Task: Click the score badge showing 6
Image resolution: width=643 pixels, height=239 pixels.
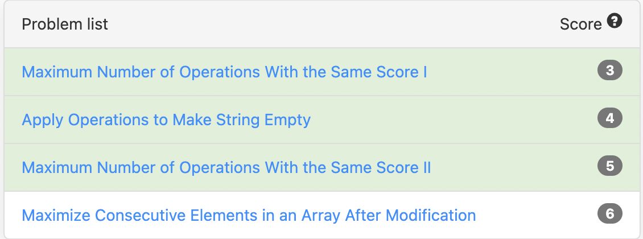Action: pos(610,214)
